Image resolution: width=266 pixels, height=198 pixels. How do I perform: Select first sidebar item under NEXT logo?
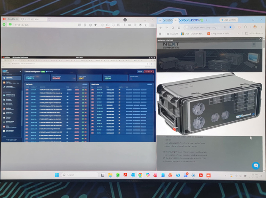click(x=12, y=78)
